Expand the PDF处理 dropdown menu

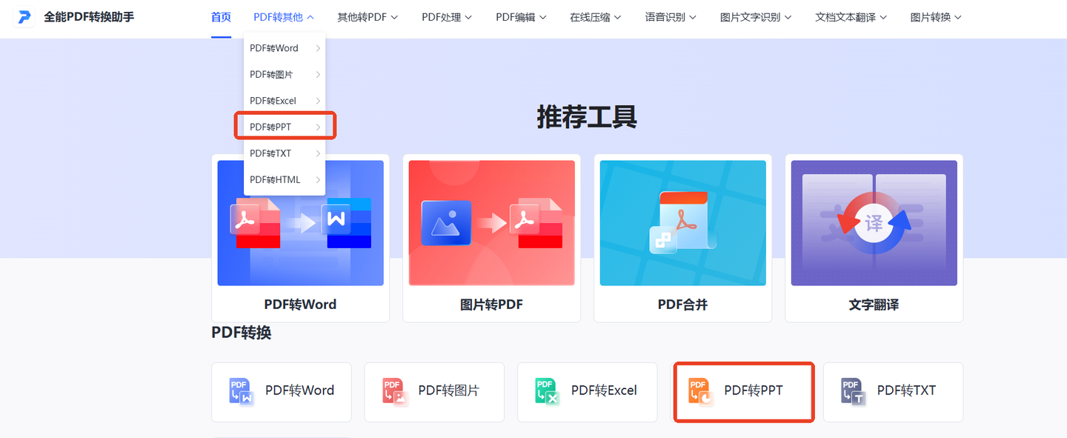coord(447,17)
